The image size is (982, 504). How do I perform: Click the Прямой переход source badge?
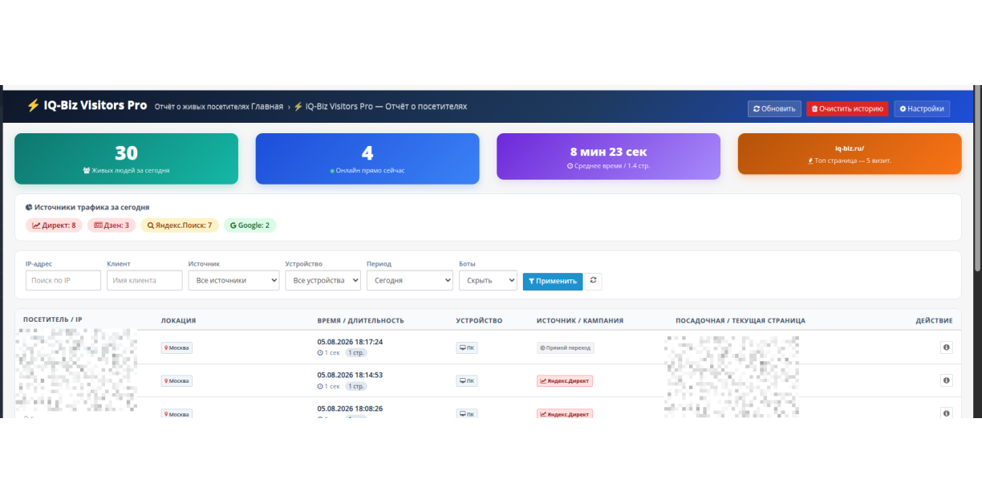pyautogui.click(x=566, y=348)
